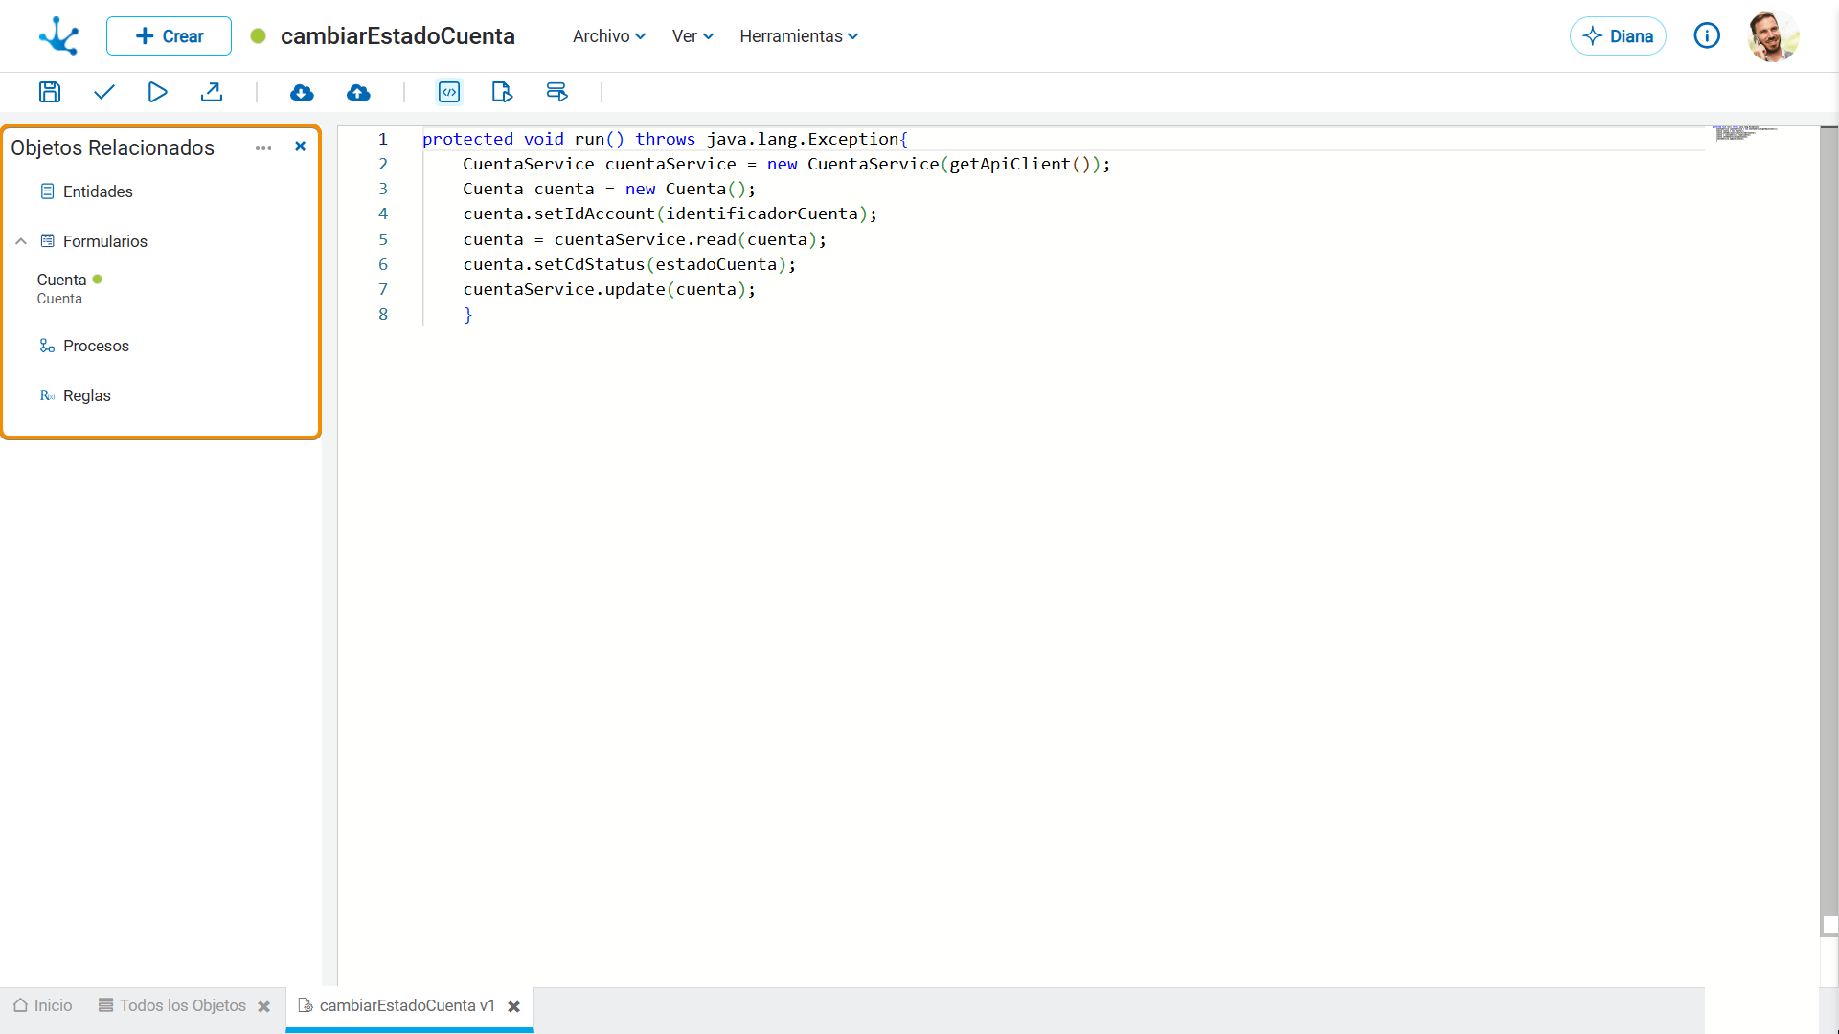Click the cloud upload icon
The image size is (1839, 1034).
pos(358,92)
